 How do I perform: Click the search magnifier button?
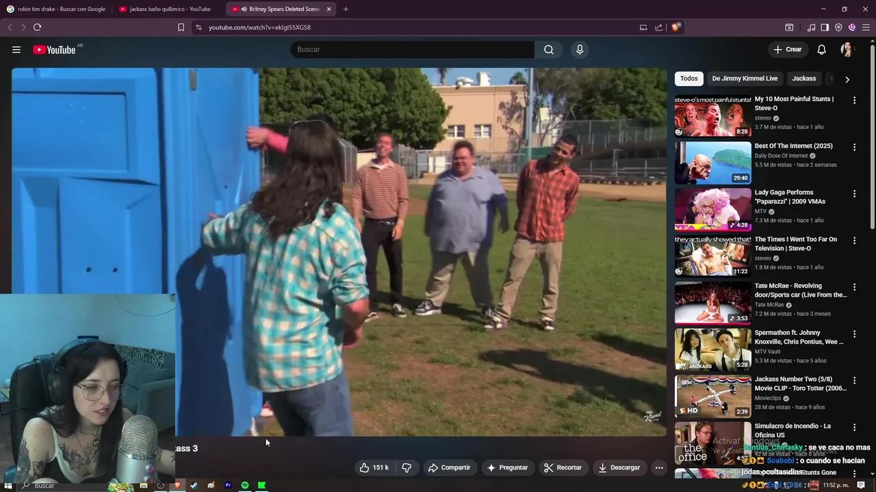(549, 49)
